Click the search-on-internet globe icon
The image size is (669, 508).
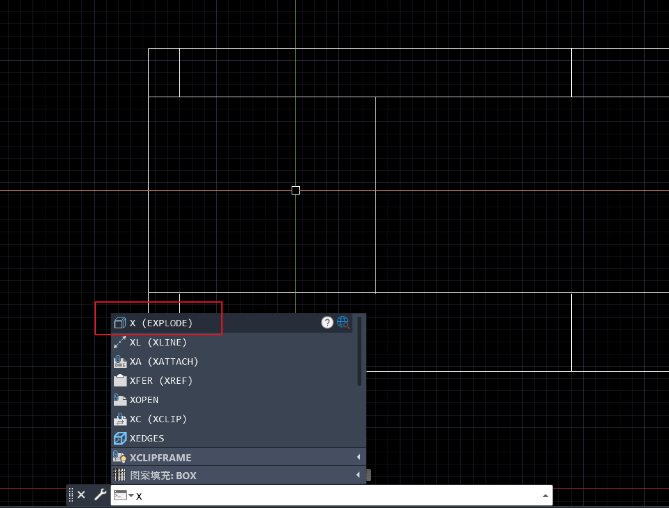(x=343, y=322)
